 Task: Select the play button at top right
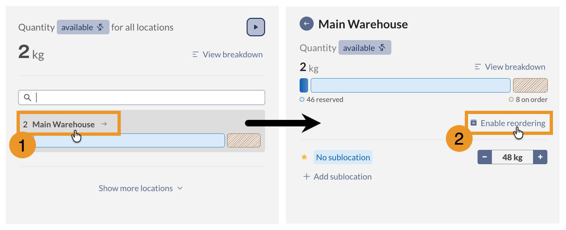(256, 27)
